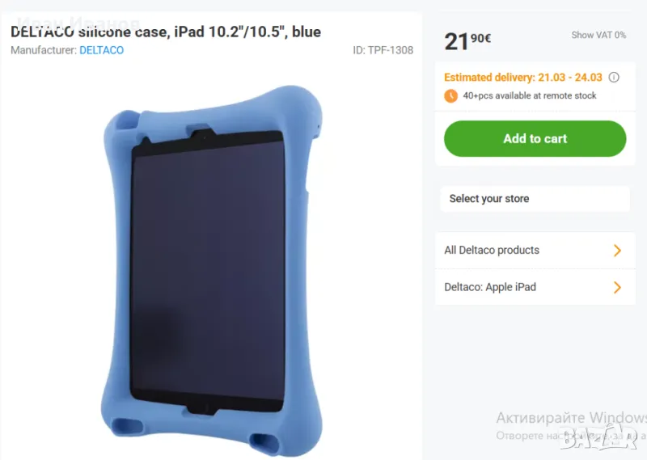Click the orange clock stock icon
Image resolution: width=647 pixels, height=460 pixels.
pyautogui.click(x=450, y=95)
